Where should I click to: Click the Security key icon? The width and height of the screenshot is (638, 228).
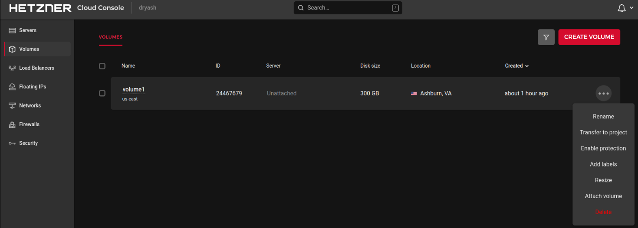click(x=12, y=143)
